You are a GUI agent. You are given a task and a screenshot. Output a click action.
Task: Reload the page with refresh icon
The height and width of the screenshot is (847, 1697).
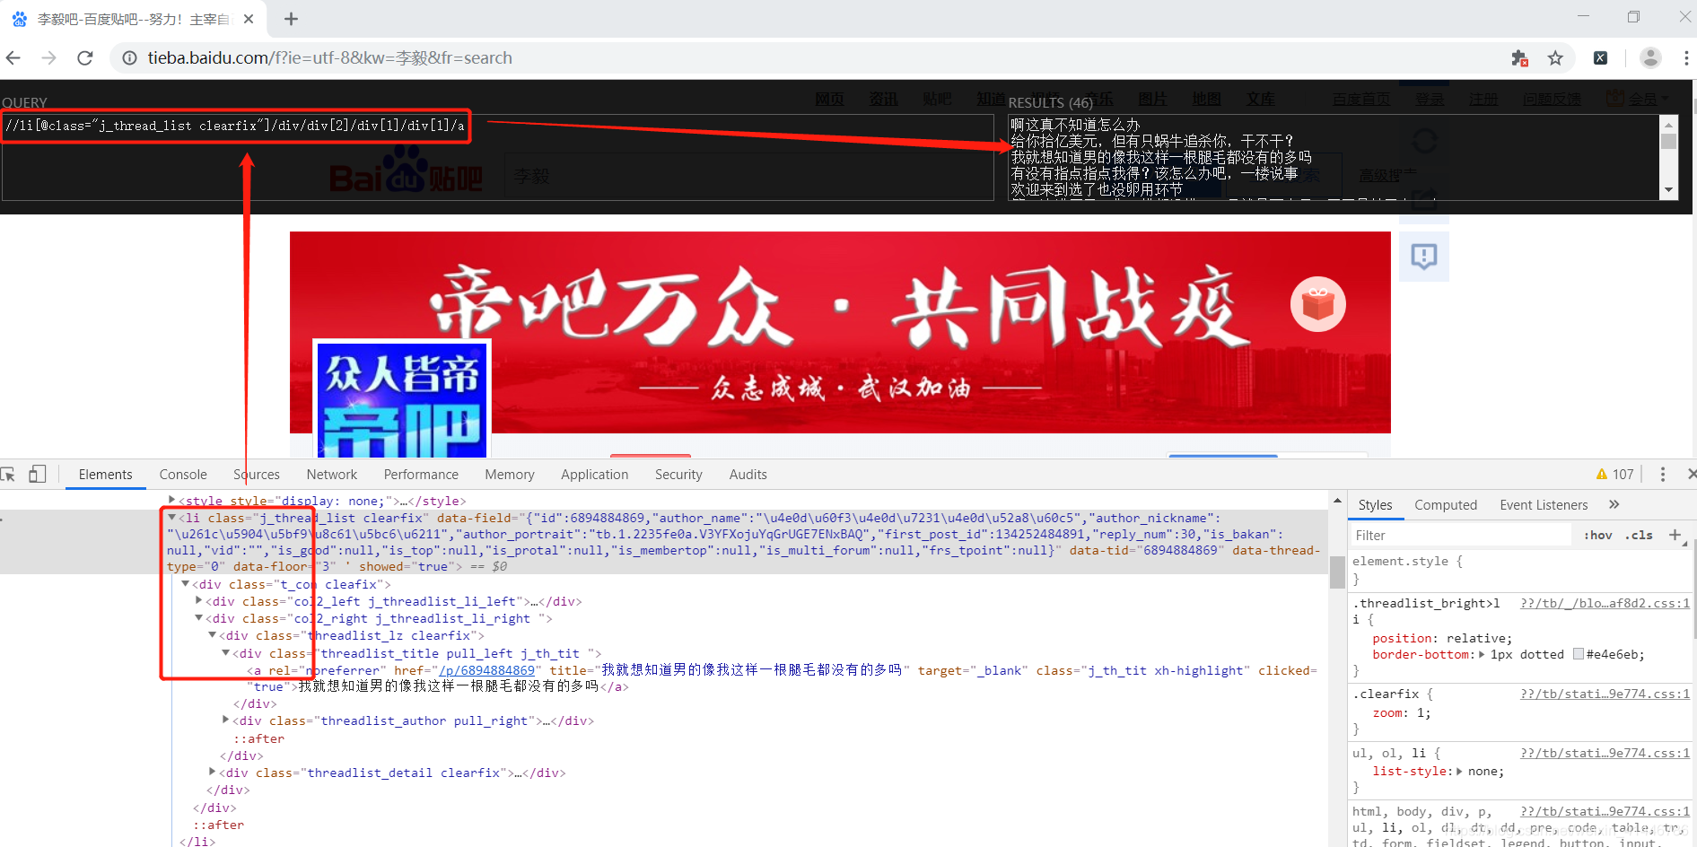click(85, 58)
